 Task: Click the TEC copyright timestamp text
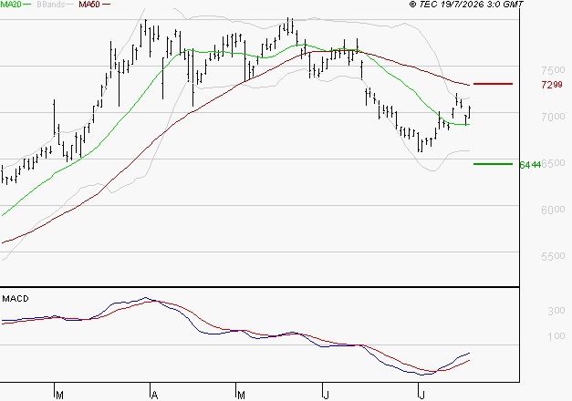(466, 4)
